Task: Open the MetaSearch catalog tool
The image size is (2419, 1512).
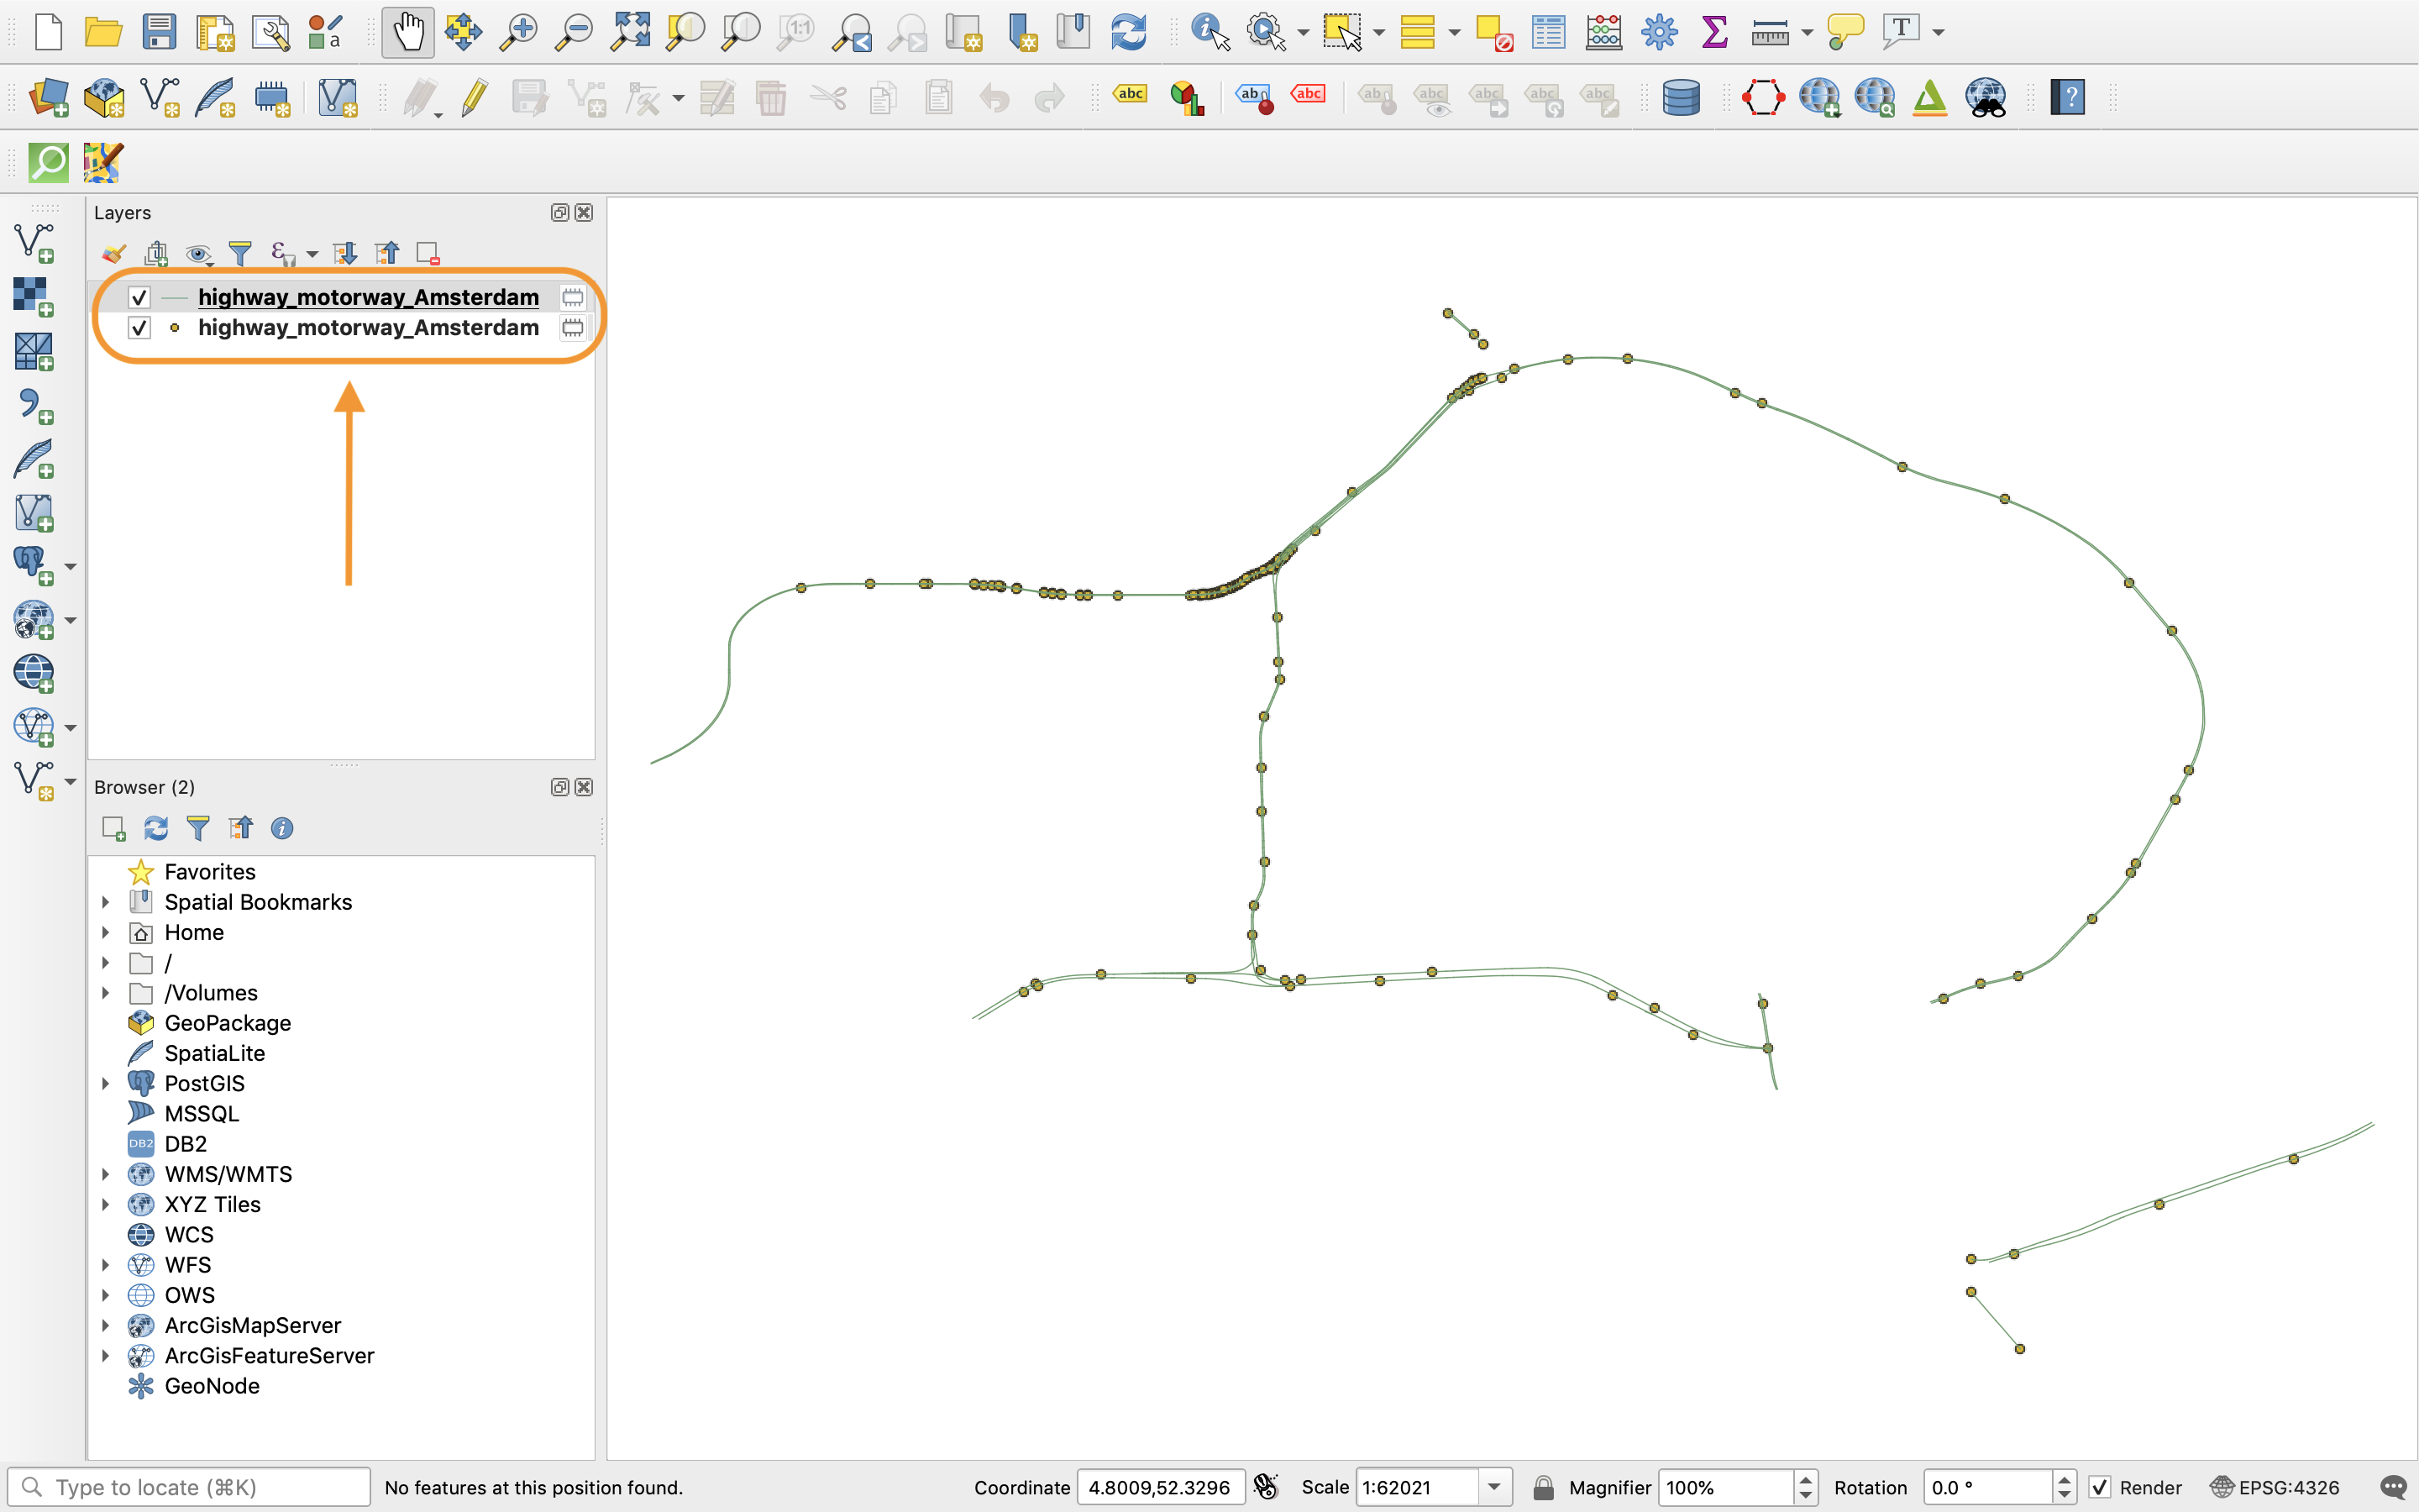Action: (1987, 97)
